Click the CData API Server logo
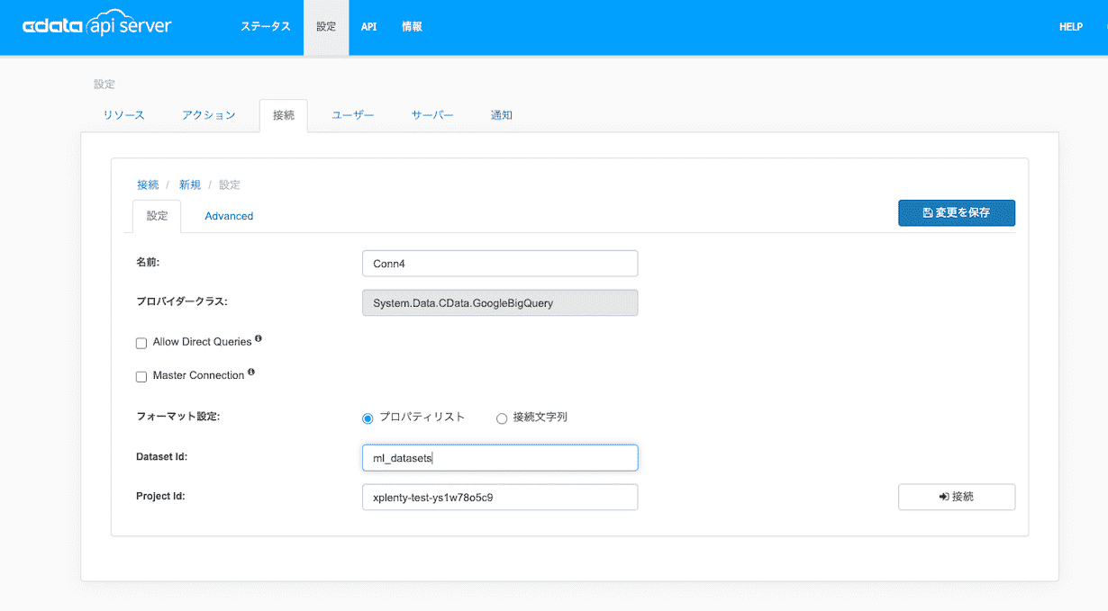Viewport: 1108px width, 611px height. (x=96, y=27)
